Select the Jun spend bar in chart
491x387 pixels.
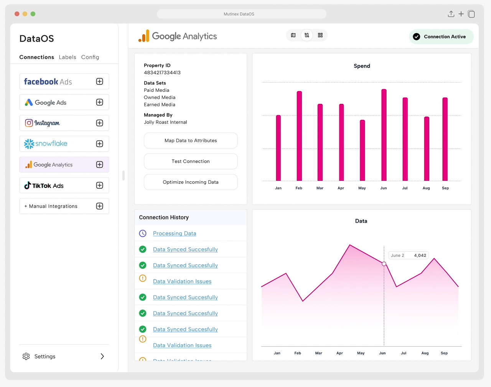tap(384, 135)
